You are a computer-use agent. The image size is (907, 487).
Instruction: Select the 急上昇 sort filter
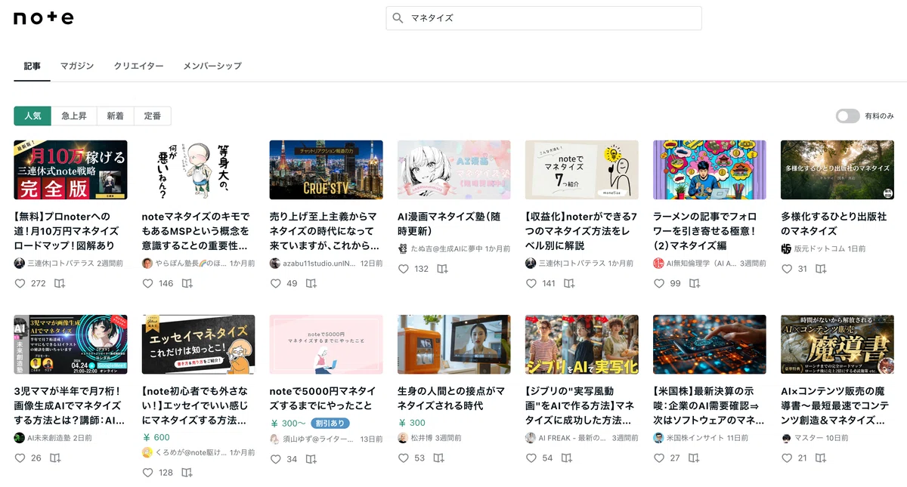pyautogui.click(x=74, y=116)
